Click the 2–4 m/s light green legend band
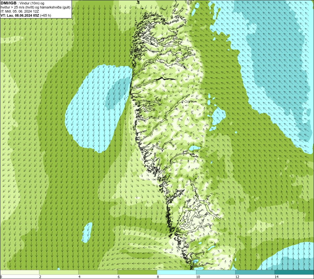 pos(59,272)
